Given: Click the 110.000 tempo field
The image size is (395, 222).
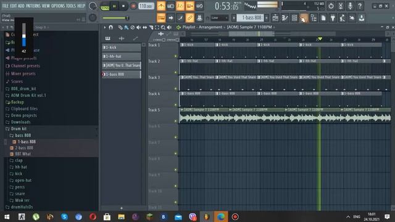Looking at the screenshot, I should point(146,6).
